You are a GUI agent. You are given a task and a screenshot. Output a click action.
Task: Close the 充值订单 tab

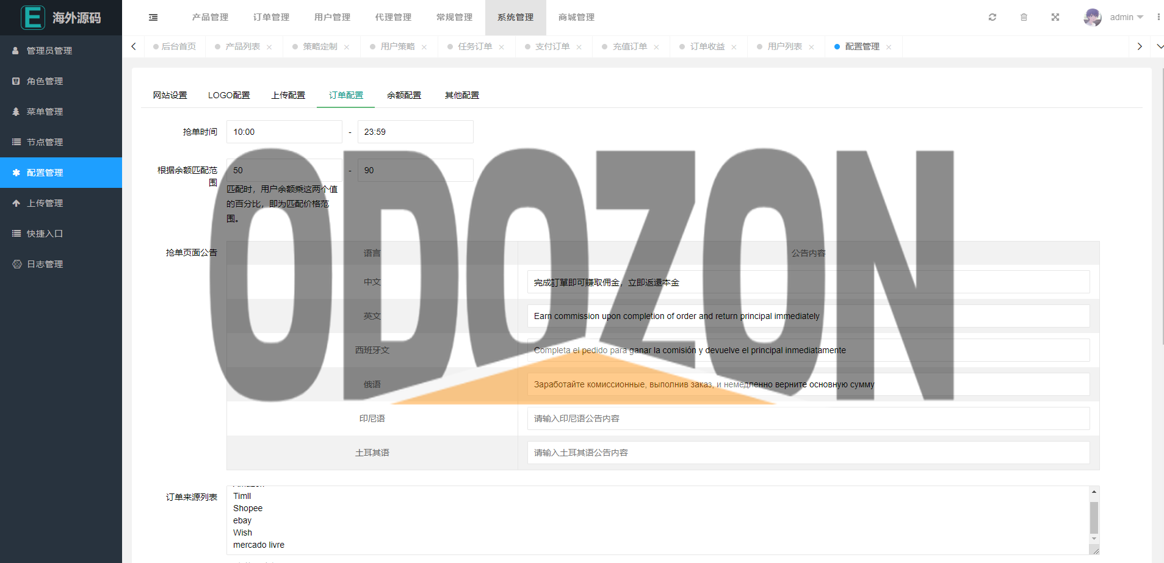click(x=656, y=47)
